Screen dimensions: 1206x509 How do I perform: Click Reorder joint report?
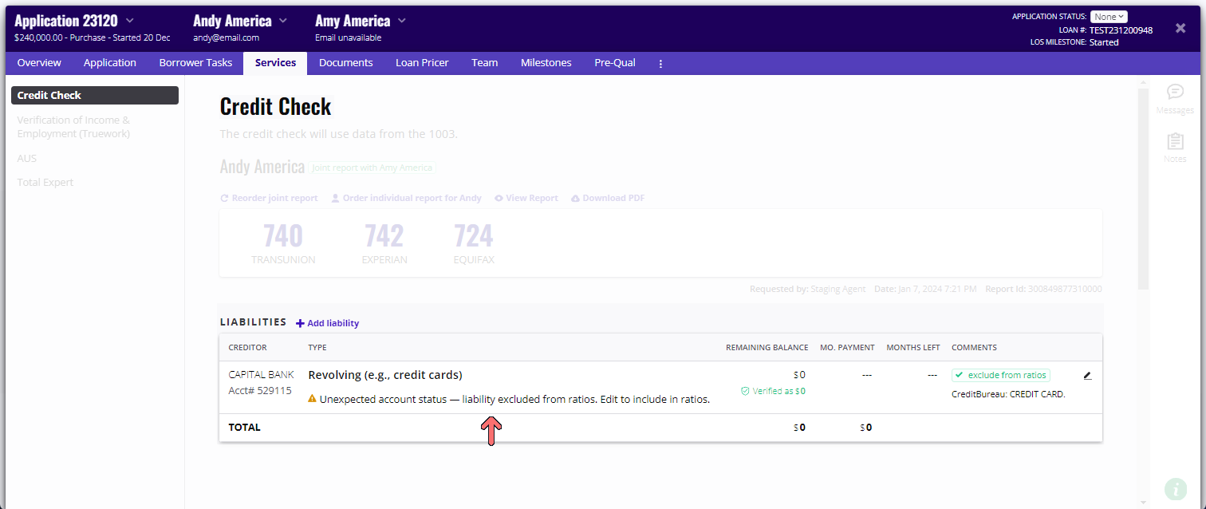coord(269,198)
